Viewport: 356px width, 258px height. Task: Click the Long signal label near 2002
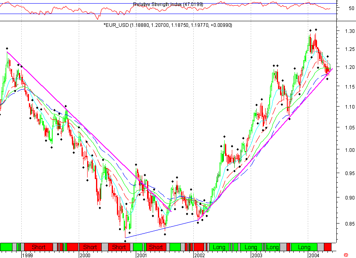click(219, 247)
